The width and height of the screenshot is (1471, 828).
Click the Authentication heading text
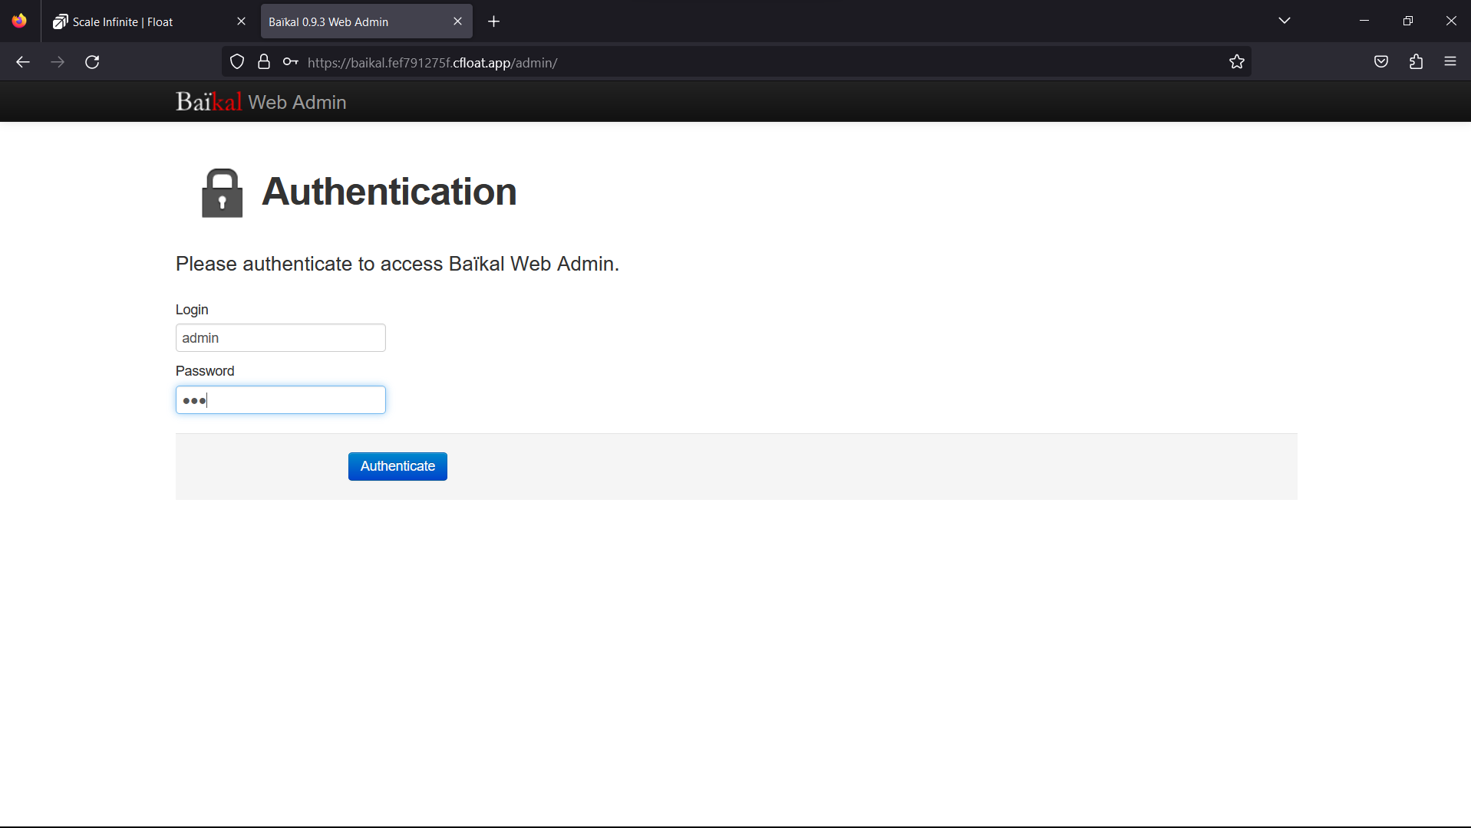point(389,192)
